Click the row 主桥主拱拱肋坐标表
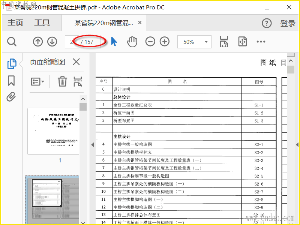 click(186, 152)
